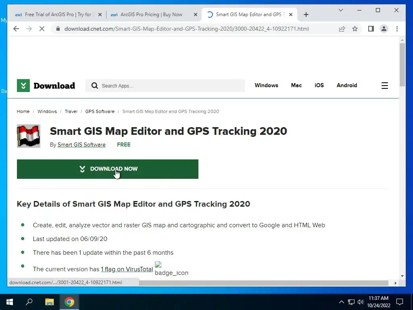Open the notification center icon

[400, 302]
